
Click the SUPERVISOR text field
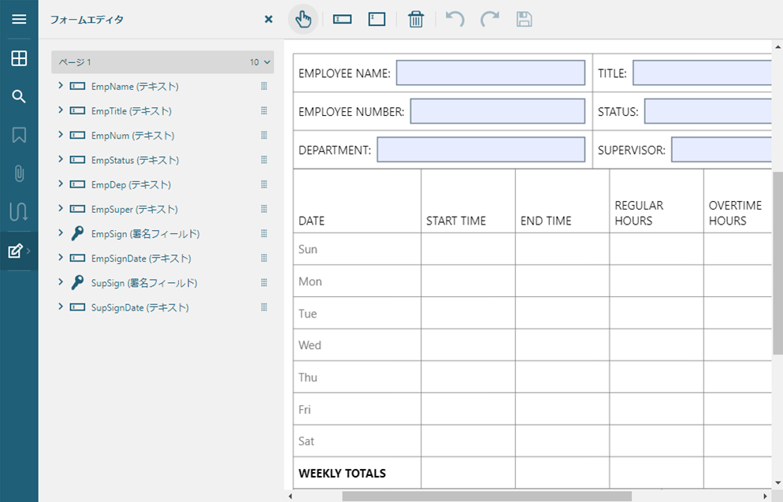[x=722, y=150]
